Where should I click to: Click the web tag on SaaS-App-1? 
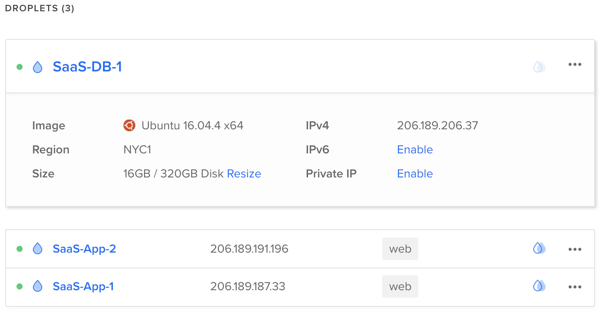click(400, 286)
